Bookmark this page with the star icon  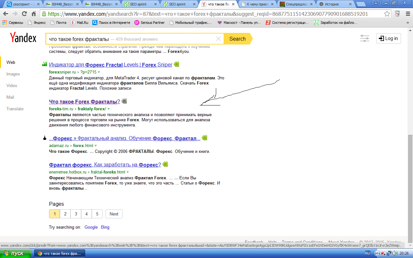387,14
